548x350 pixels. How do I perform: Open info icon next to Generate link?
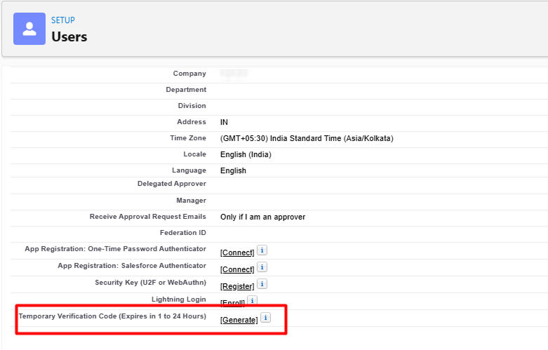point(266,318)
